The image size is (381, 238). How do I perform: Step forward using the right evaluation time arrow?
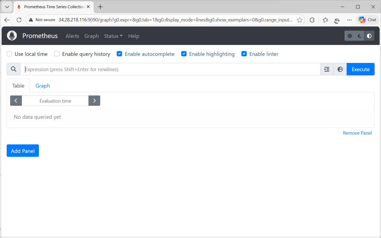pos(94,100)
